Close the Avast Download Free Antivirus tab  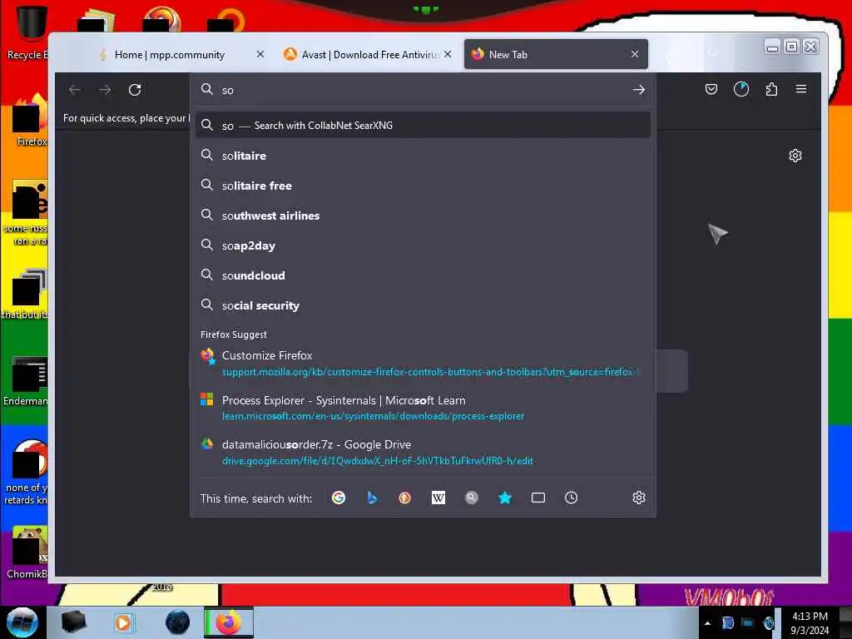click(447, 54)
